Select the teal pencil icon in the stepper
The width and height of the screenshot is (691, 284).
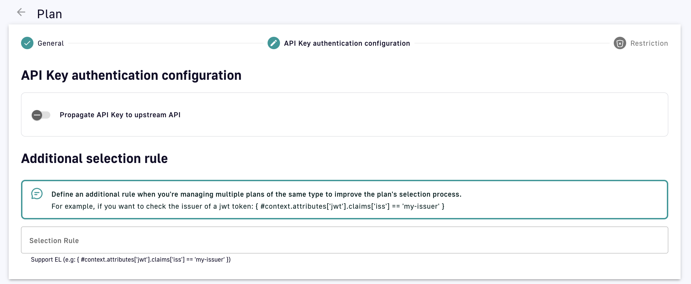(274, 43)
